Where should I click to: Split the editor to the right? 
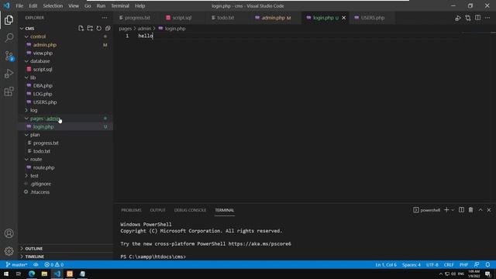[477, 18]
